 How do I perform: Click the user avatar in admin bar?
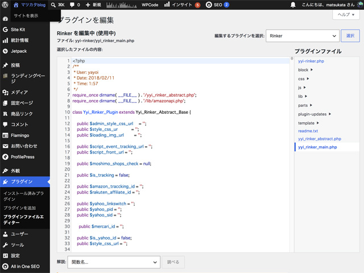click(360, 5)
